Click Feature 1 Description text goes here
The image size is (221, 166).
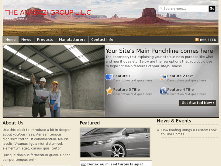tap(133, 80)
